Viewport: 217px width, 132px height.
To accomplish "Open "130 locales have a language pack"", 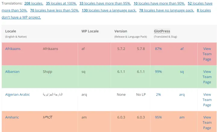I will click(x=109, y=10).
